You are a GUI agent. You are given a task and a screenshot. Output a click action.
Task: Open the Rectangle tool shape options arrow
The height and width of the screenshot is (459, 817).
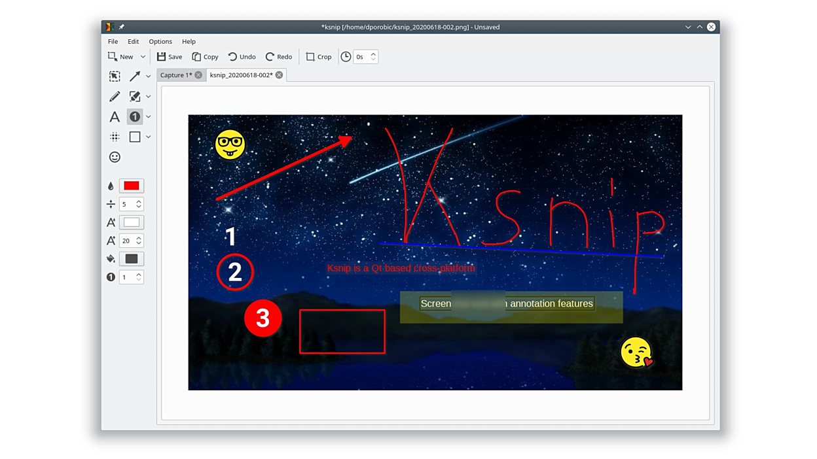coord(149,137)
